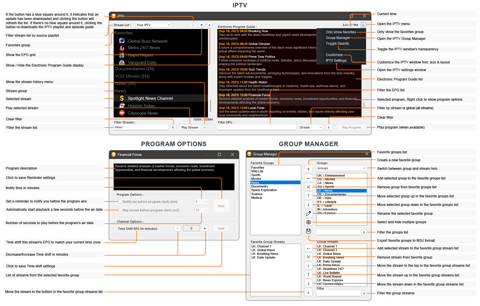Viewport: 480px width, 306px height.
Task: Click the floppy disk export to M3U icon
Action: tap(308, 231)
